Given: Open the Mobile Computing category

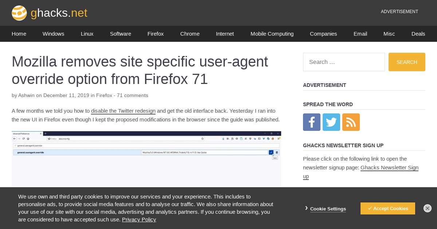Looking at the screenshot, I should point(272,34).
